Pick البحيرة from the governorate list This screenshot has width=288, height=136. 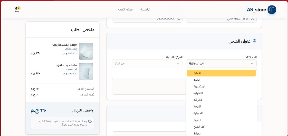pos(221,120)
